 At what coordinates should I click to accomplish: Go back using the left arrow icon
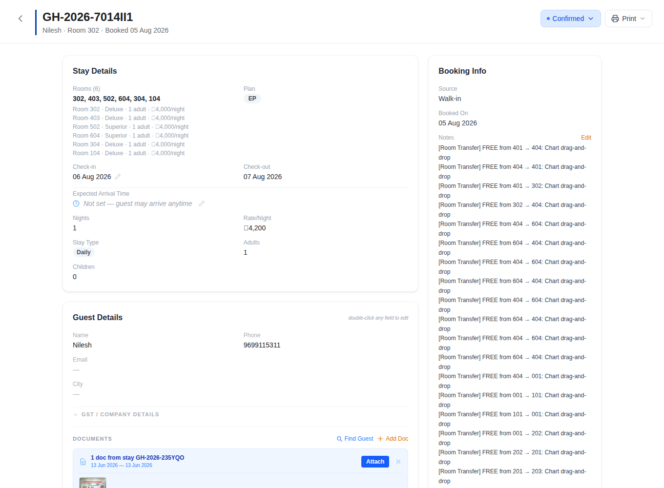pyautogui.click(x=21, y=19)
